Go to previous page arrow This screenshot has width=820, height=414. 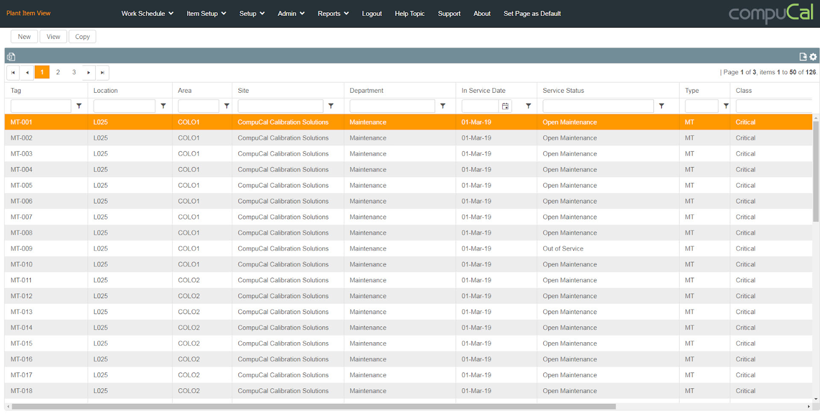tap(27, 73)
